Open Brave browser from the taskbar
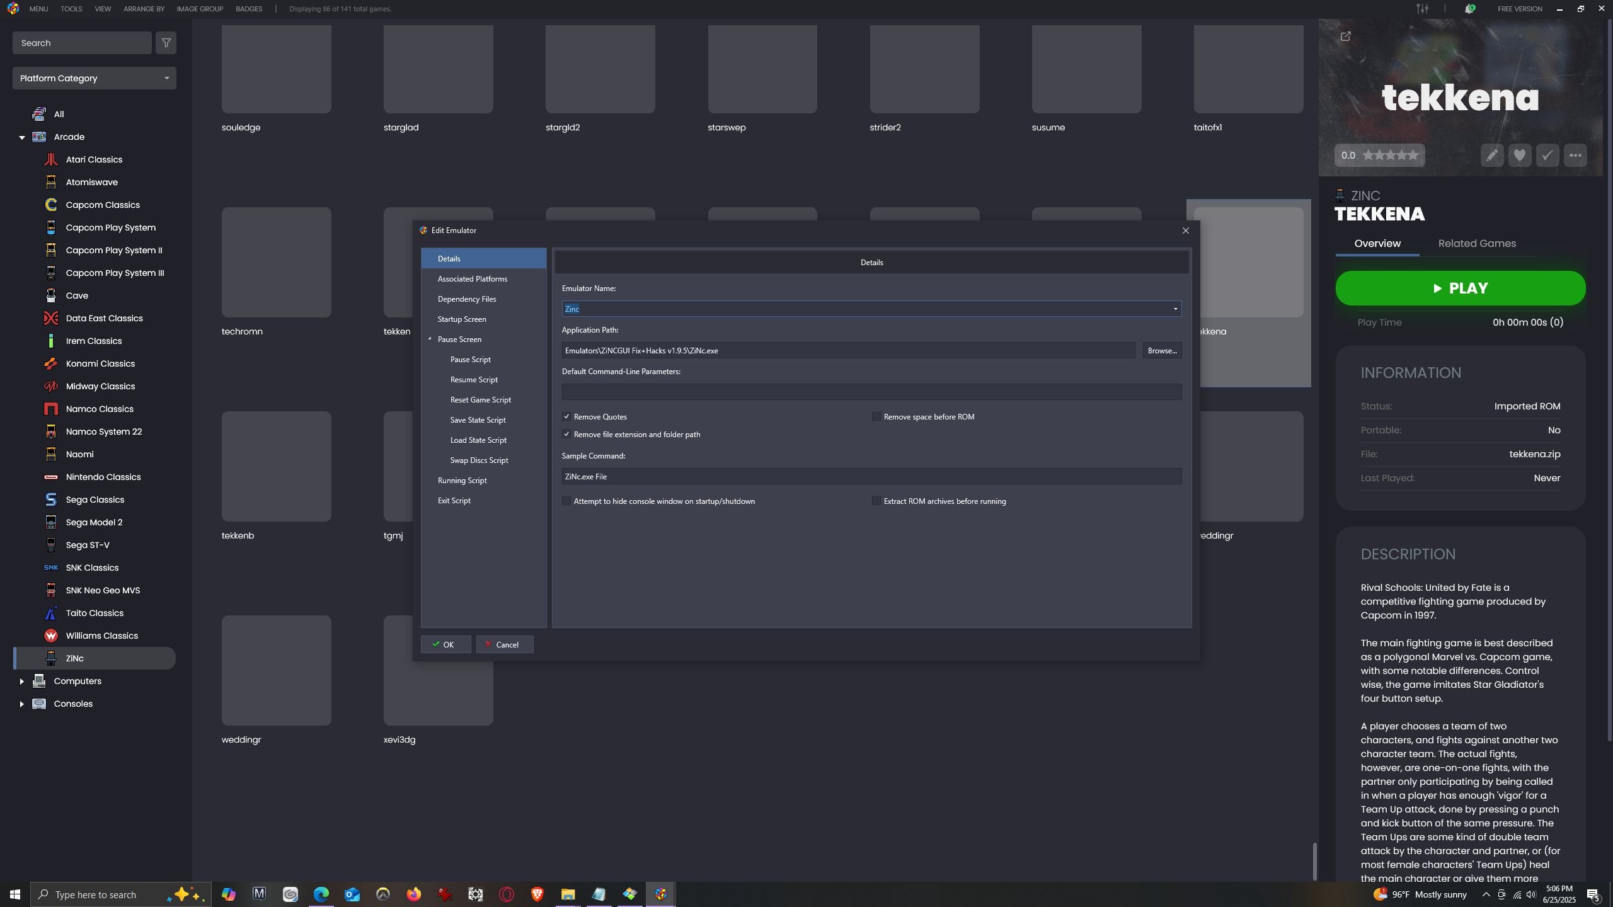 click(x=537, y=894)
